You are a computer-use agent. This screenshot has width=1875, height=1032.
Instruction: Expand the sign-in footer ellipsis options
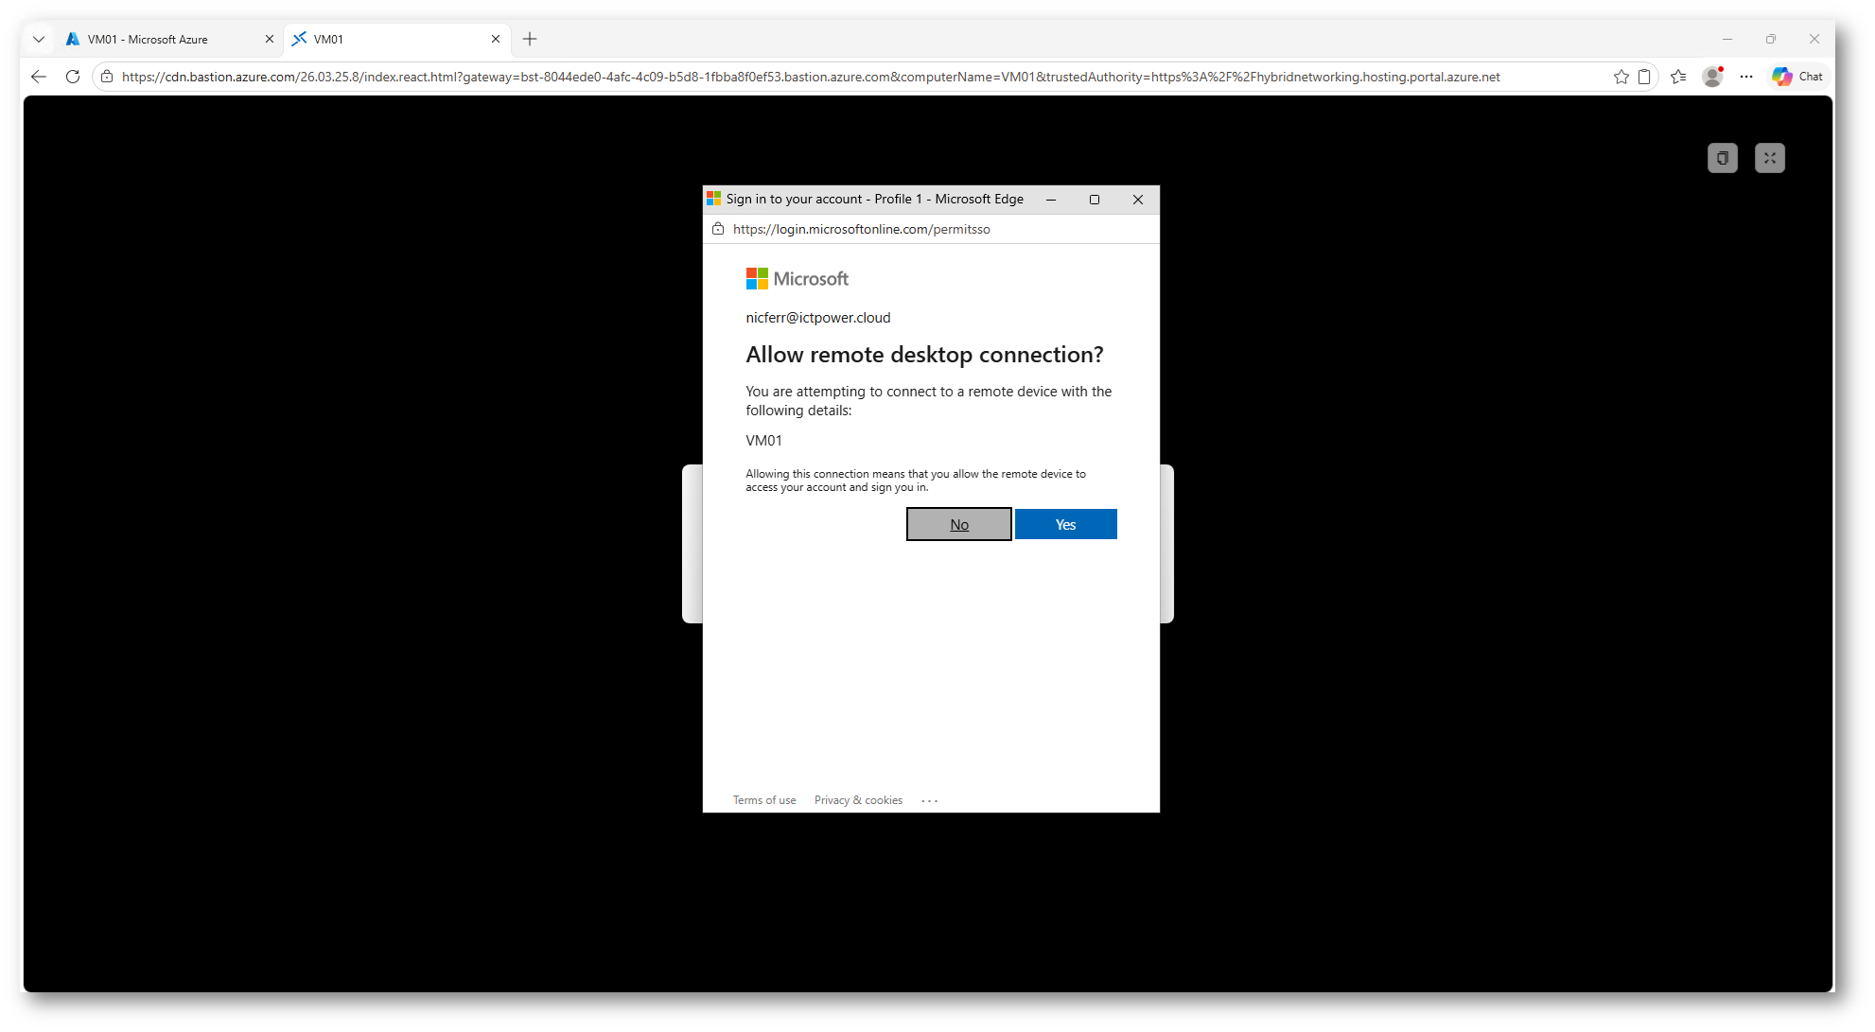point(930,800)
